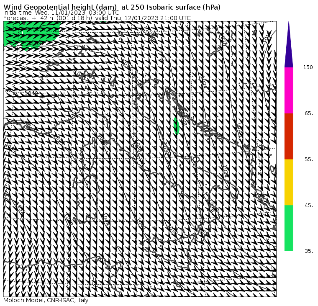Click the small green ellipse mid-map
Image resolution: width=318 pixels, height=306 pixels.
177,126
